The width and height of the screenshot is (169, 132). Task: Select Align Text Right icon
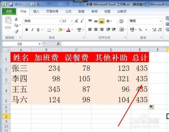[x=102, y=29]
